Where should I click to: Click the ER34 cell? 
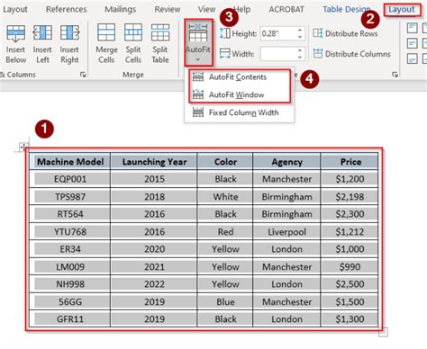70,249
